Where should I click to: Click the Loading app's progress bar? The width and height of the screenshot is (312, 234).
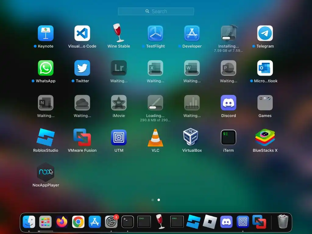[155, 108]
